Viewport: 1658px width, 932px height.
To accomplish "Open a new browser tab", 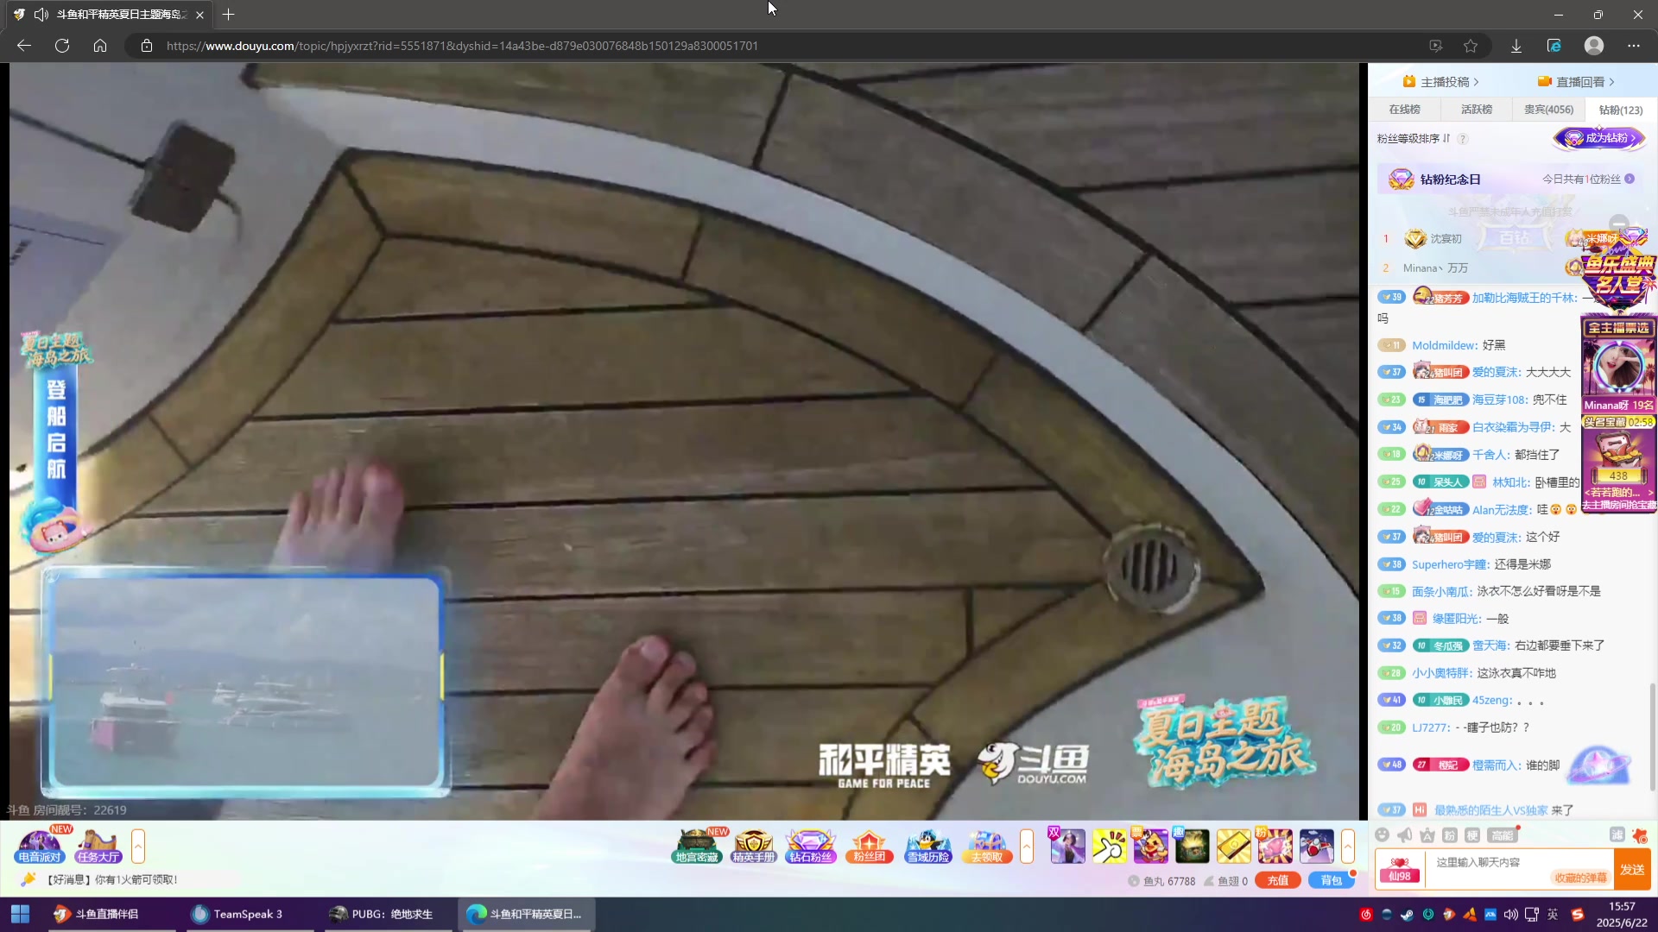I will tap(228, 15).
